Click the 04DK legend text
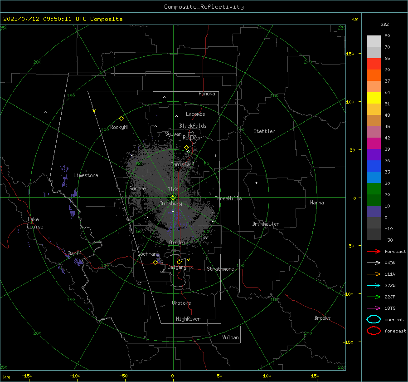Viewport: 408px width, 382px height. click(x=390, y=263)
